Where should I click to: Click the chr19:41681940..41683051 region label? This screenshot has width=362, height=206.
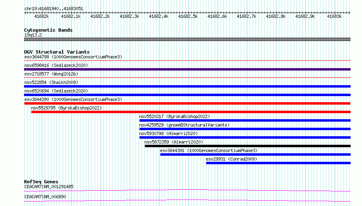54,9
